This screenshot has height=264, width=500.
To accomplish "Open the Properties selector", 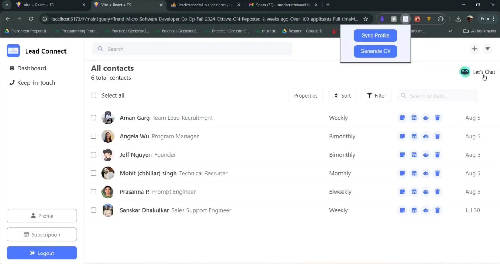I will 305,95.
